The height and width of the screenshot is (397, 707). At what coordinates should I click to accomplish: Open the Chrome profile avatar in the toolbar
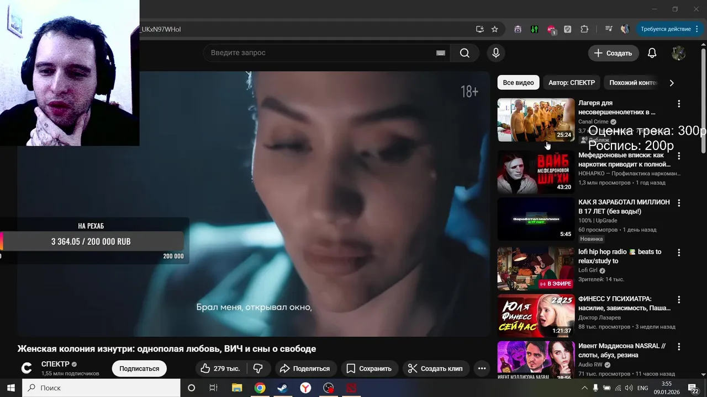(x=625, y=29)
